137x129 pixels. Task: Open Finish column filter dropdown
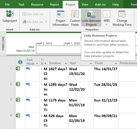pyautogui.click(x=116, y=64)
